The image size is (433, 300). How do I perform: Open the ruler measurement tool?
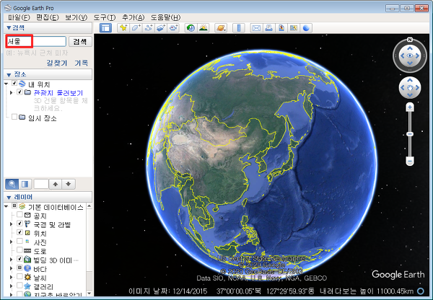(239, 28)
